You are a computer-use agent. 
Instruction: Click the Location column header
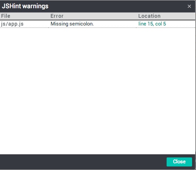pyautogui.click(x=149, y=16)
